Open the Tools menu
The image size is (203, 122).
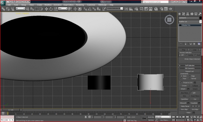[16, 5]
